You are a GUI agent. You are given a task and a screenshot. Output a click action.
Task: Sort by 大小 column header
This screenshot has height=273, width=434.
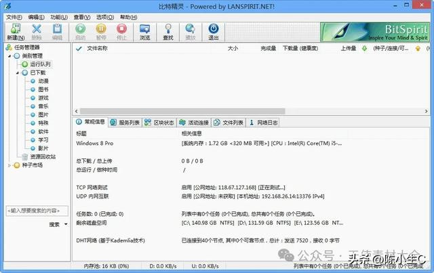click(233, 48)
